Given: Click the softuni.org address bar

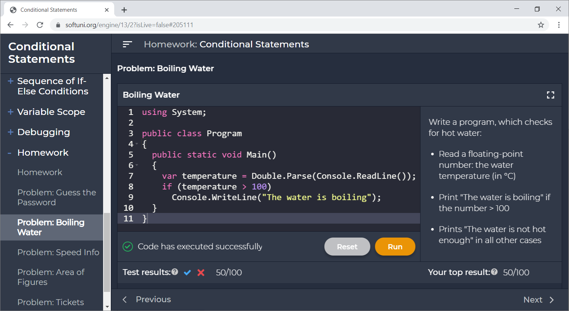Looking at the screenshot, I should click(x=293, y=25).
